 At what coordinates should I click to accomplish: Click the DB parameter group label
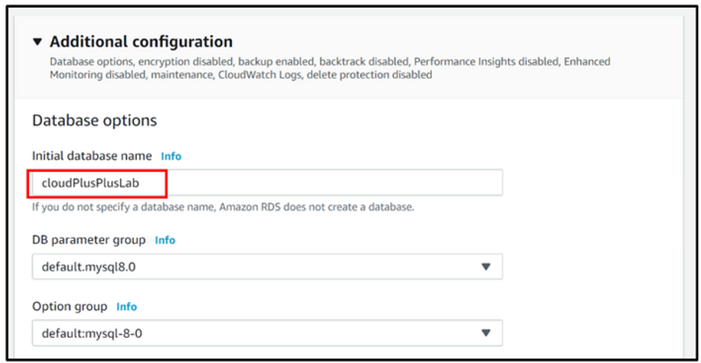pyautogui.click(x=88, y=240)
